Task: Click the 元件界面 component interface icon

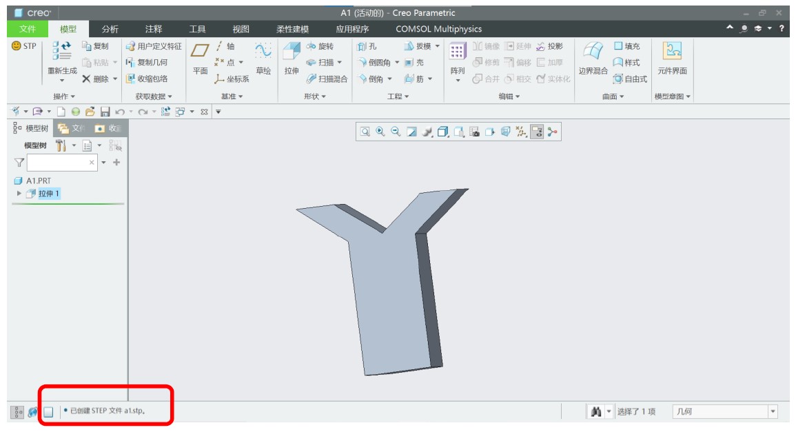Action: pos(672,51)
